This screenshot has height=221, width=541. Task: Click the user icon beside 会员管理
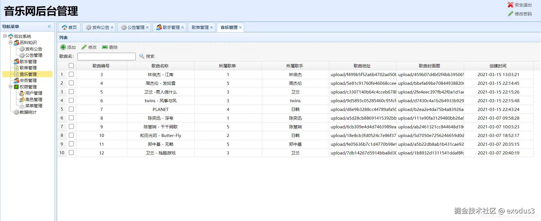(16, 80)
